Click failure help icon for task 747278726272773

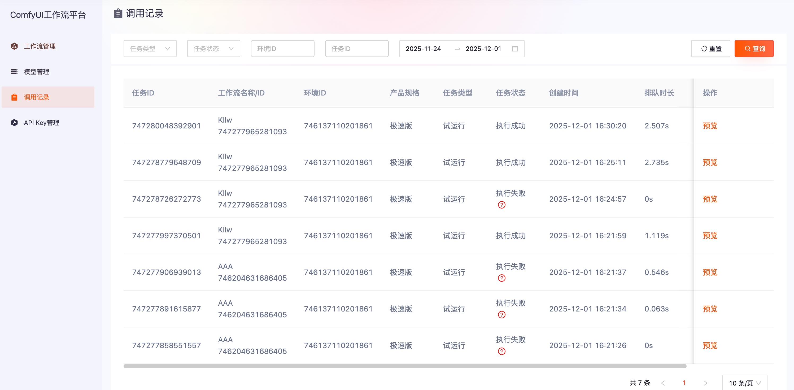coord(501,205)
